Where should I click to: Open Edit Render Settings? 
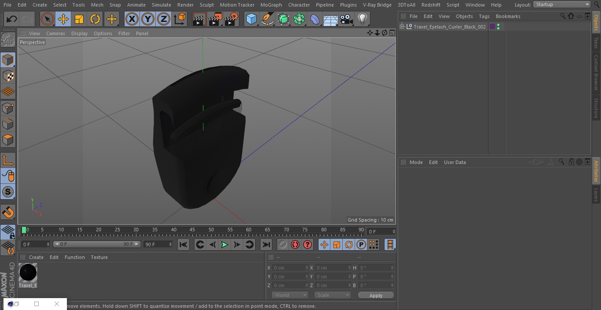231,19
